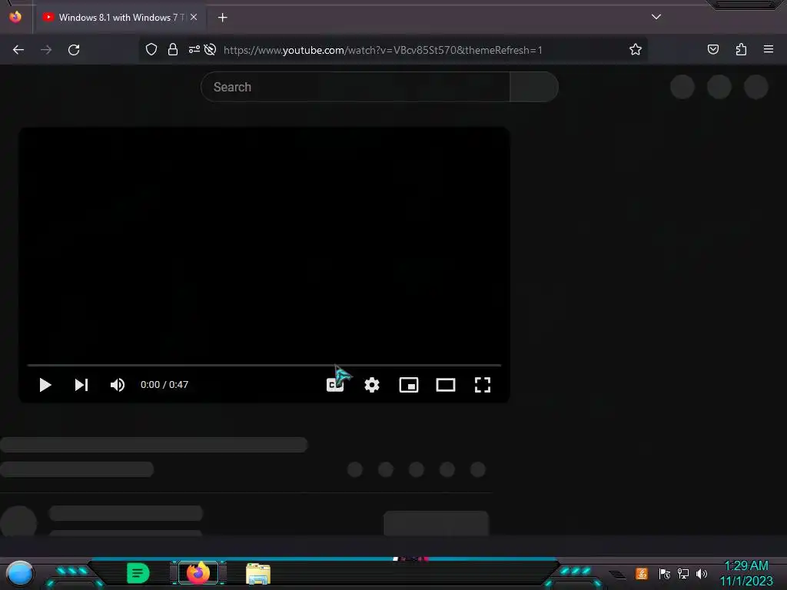Open site permissions icon in address bar
The height and width of the screenshot is (590, 787).
coord(194,49)
